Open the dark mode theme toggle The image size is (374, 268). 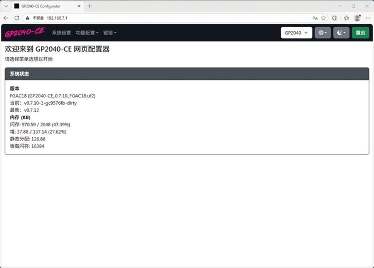(x=341, y=33)
